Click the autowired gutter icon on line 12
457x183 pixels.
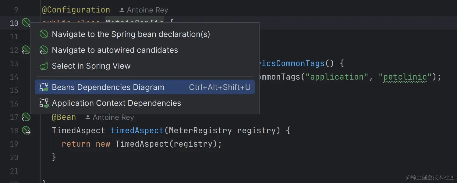[26, 50]
